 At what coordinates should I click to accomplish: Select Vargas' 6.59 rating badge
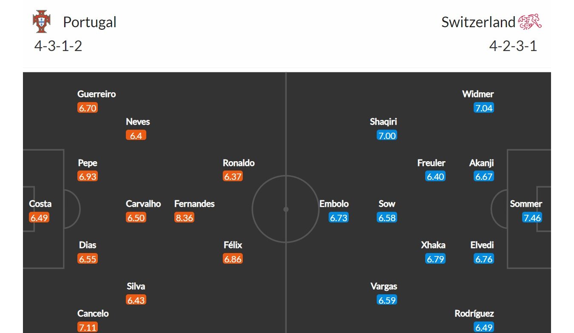[x=387, y=300]
